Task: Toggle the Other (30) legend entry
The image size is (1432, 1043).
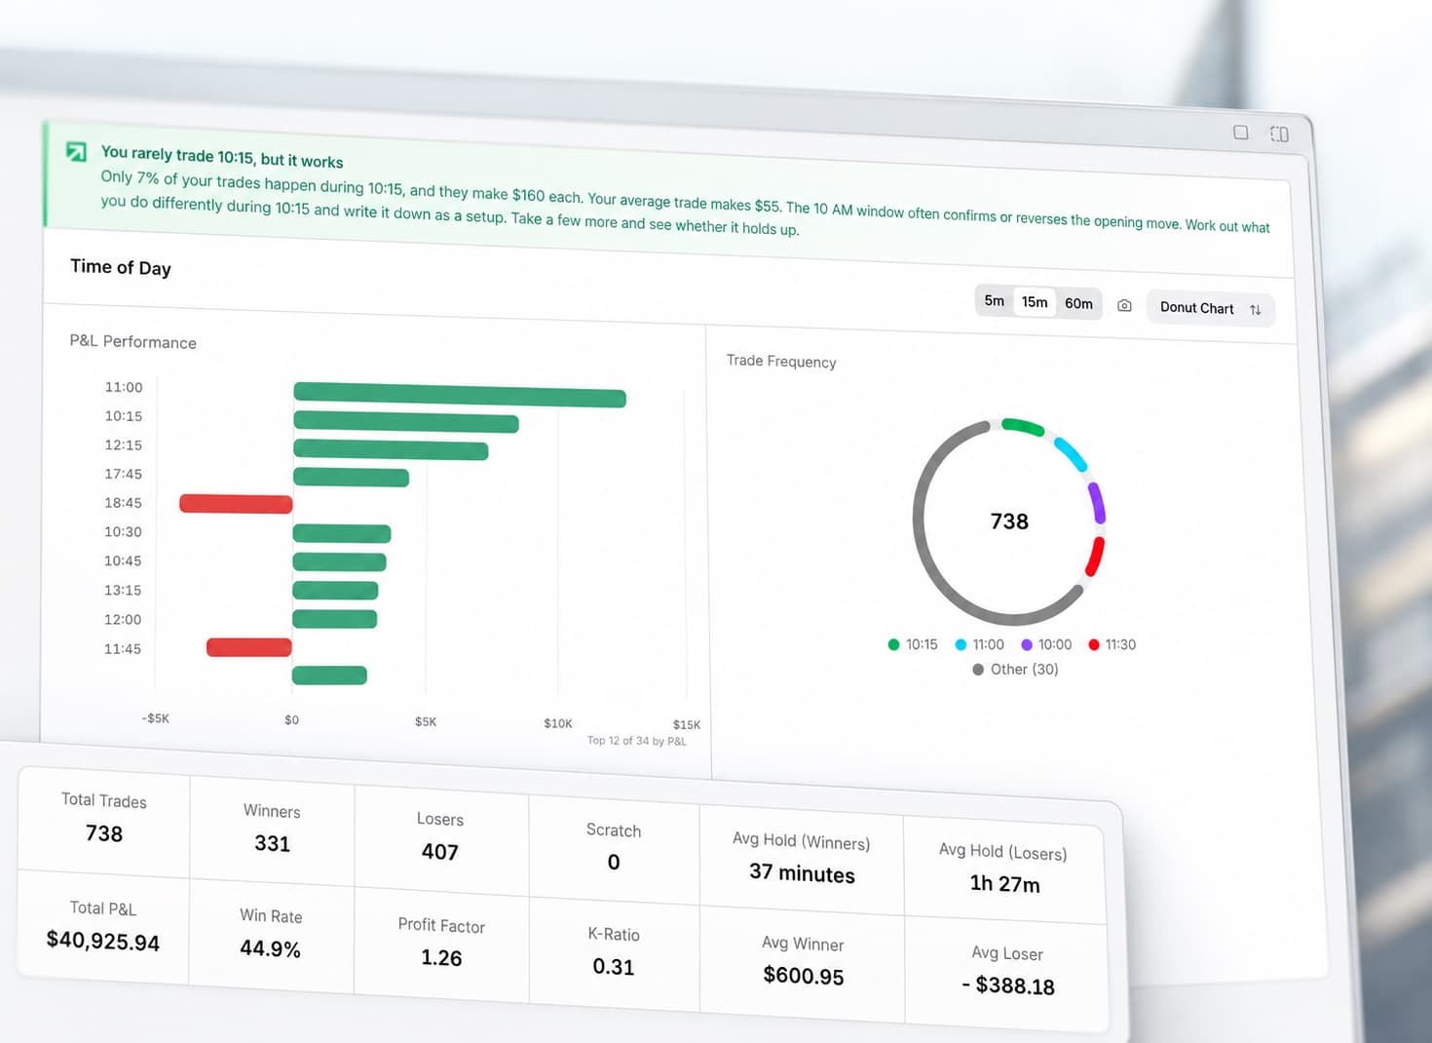Action: tap(1015, 669)
